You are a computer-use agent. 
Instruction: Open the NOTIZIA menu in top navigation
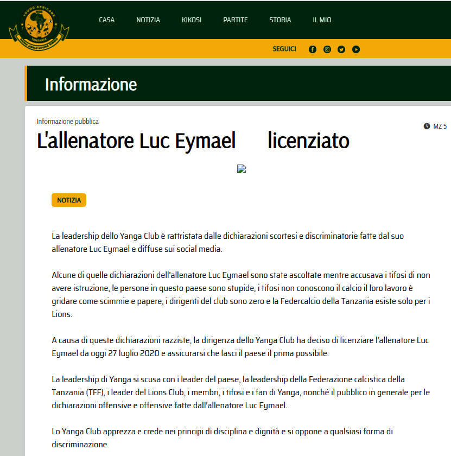[x=148, y=20]
